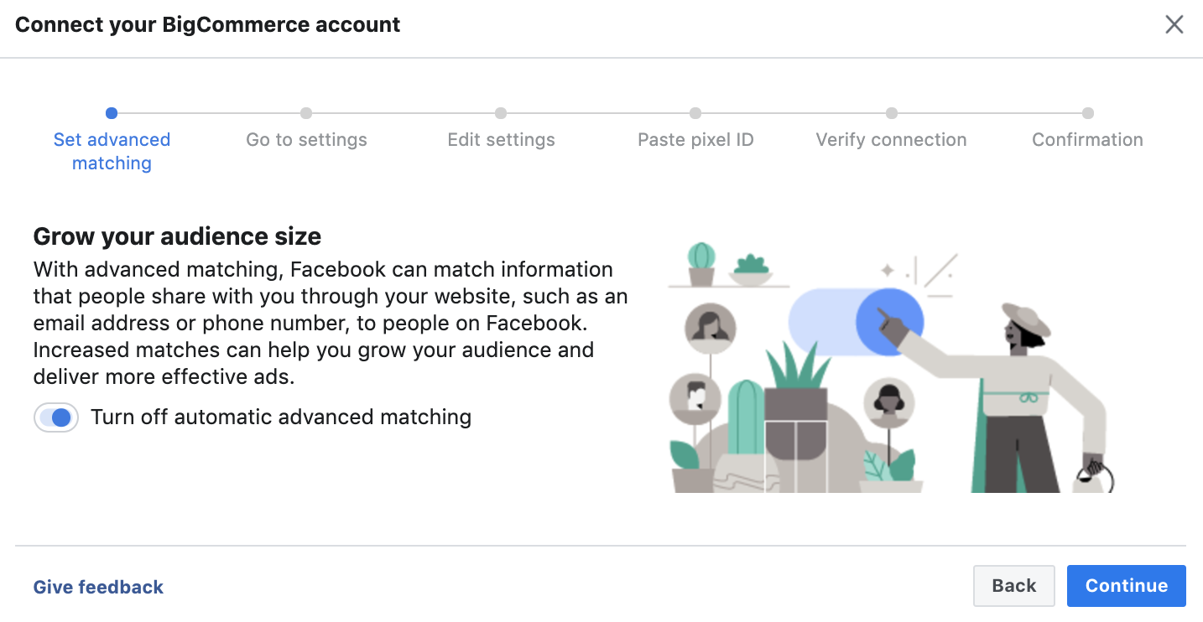This screenshot has height=622, width=1203.
Task: Click the Verify connection step dot
Action: (892, 113)
